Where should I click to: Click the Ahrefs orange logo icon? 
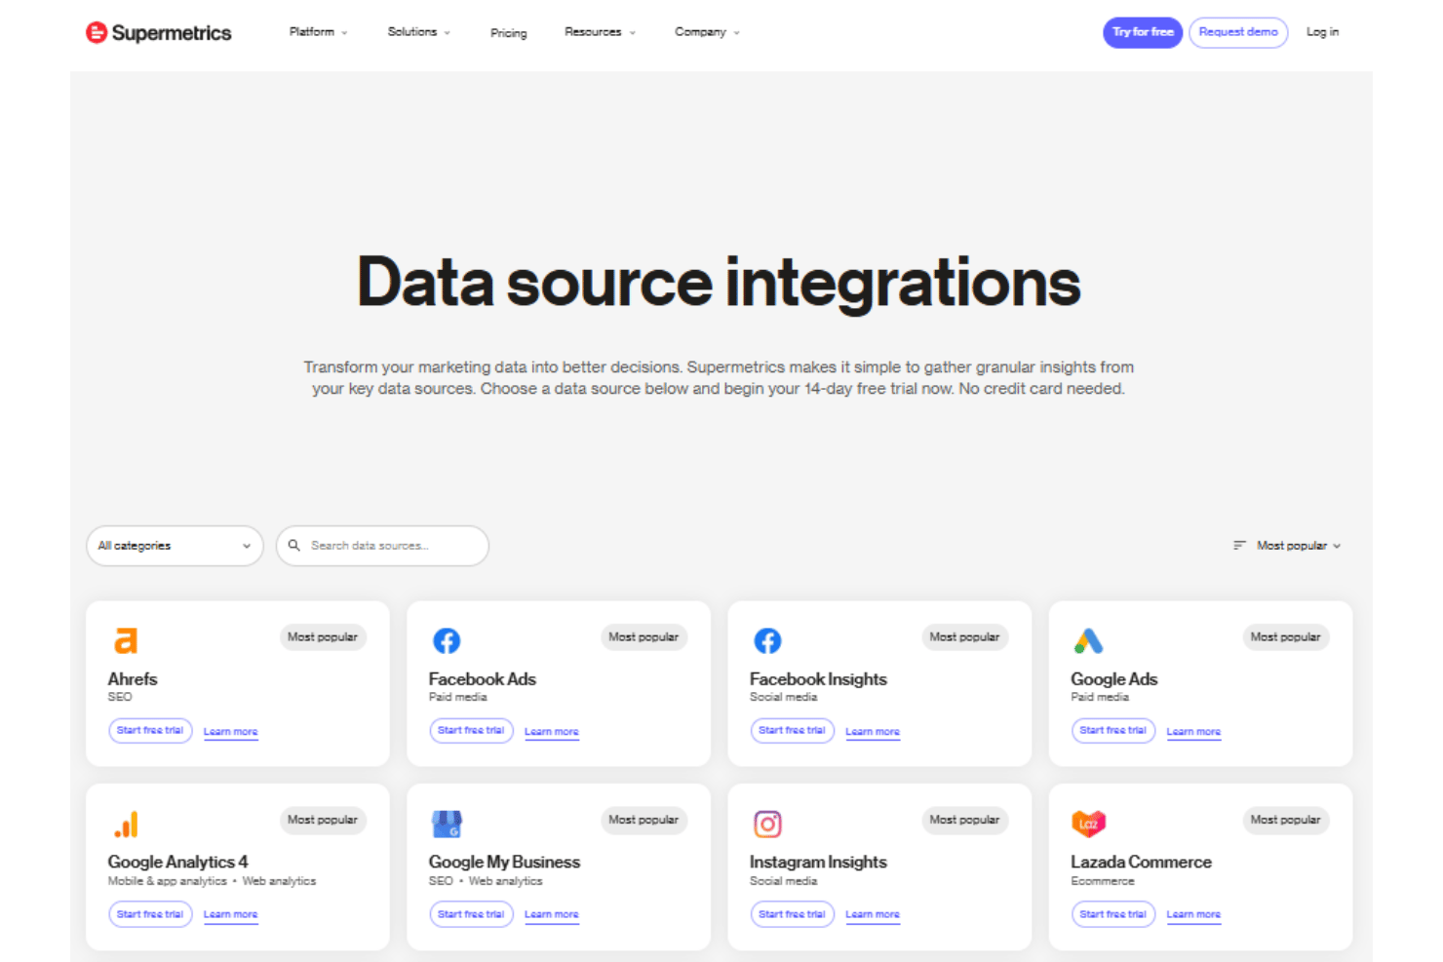pyautogui.click(x=126, y=640)
